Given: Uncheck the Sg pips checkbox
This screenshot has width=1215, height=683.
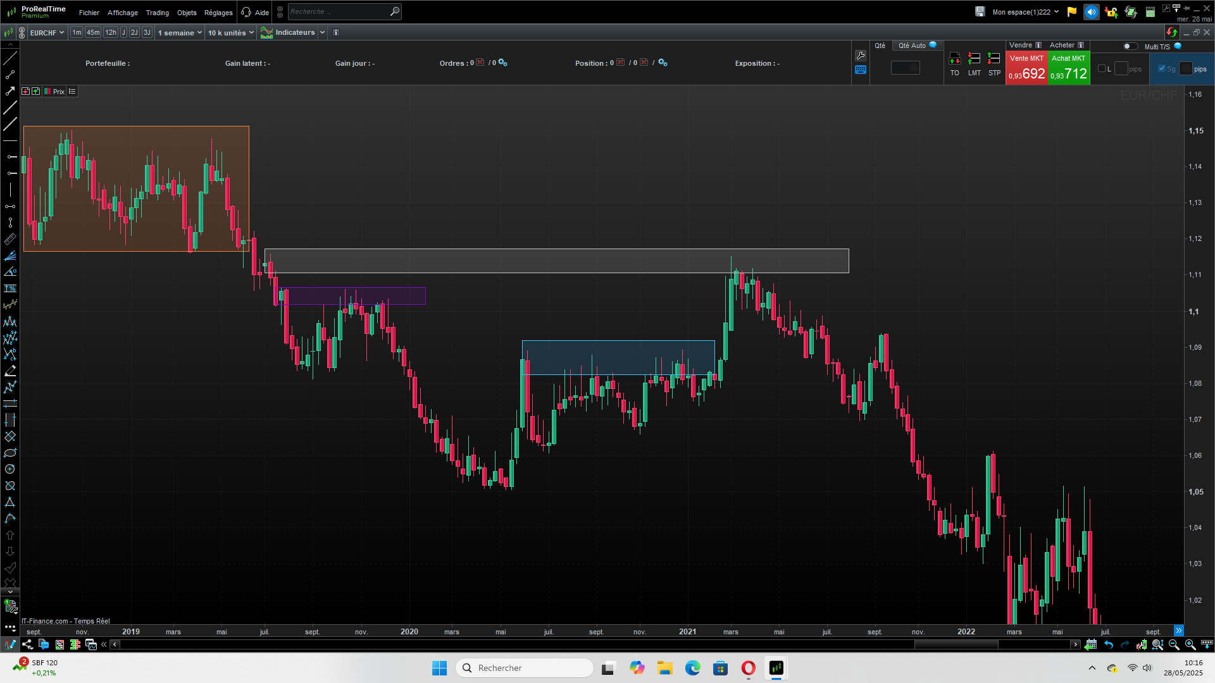Looking at the screenshot, I should coord(1161,69).
